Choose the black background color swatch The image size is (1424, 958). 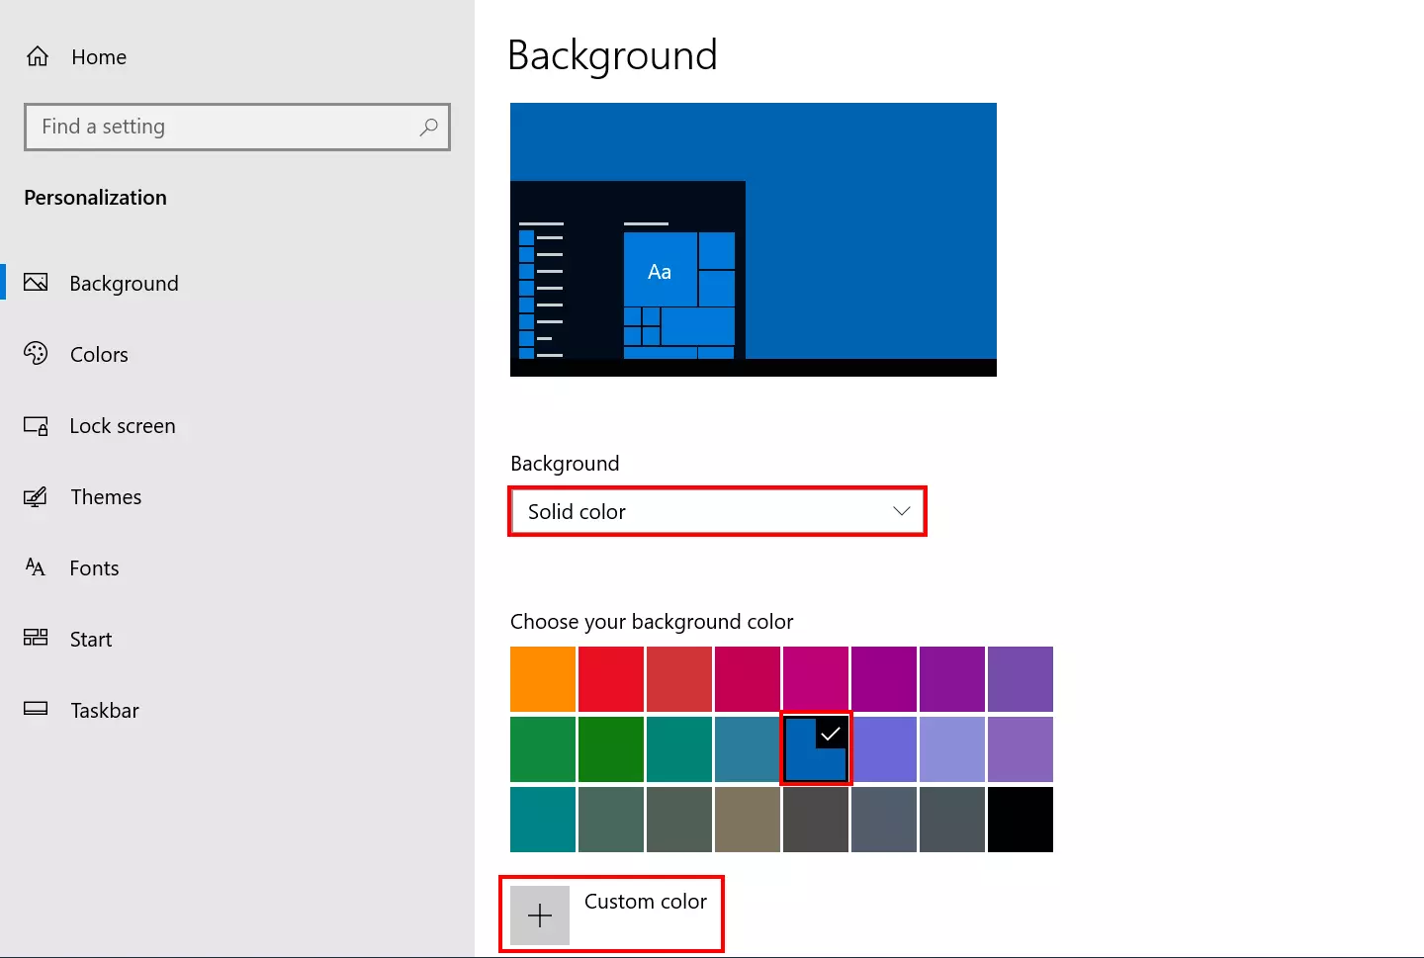(x=1020, y=820)
